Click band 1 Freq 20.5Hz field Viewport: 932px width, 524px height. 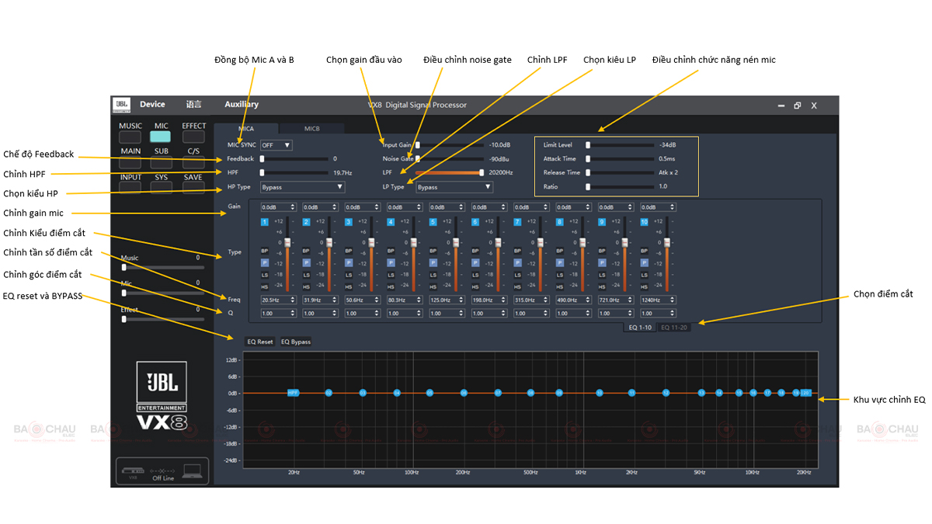click(x=278, y=300)
